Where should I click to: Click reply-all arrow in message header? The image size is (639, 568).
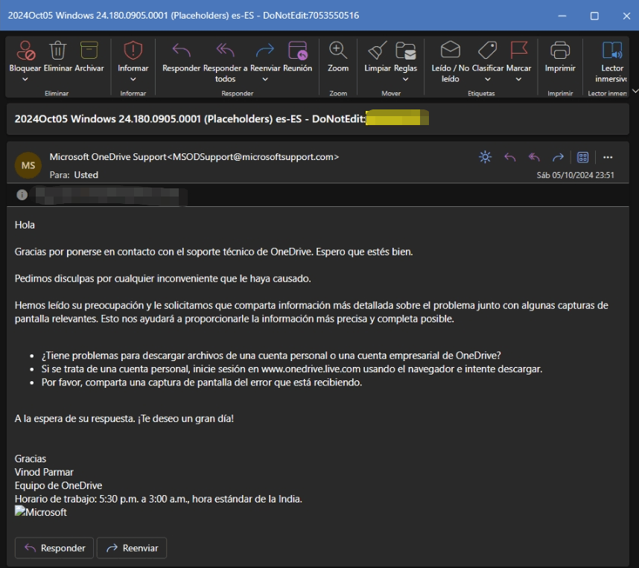point(534,157)
